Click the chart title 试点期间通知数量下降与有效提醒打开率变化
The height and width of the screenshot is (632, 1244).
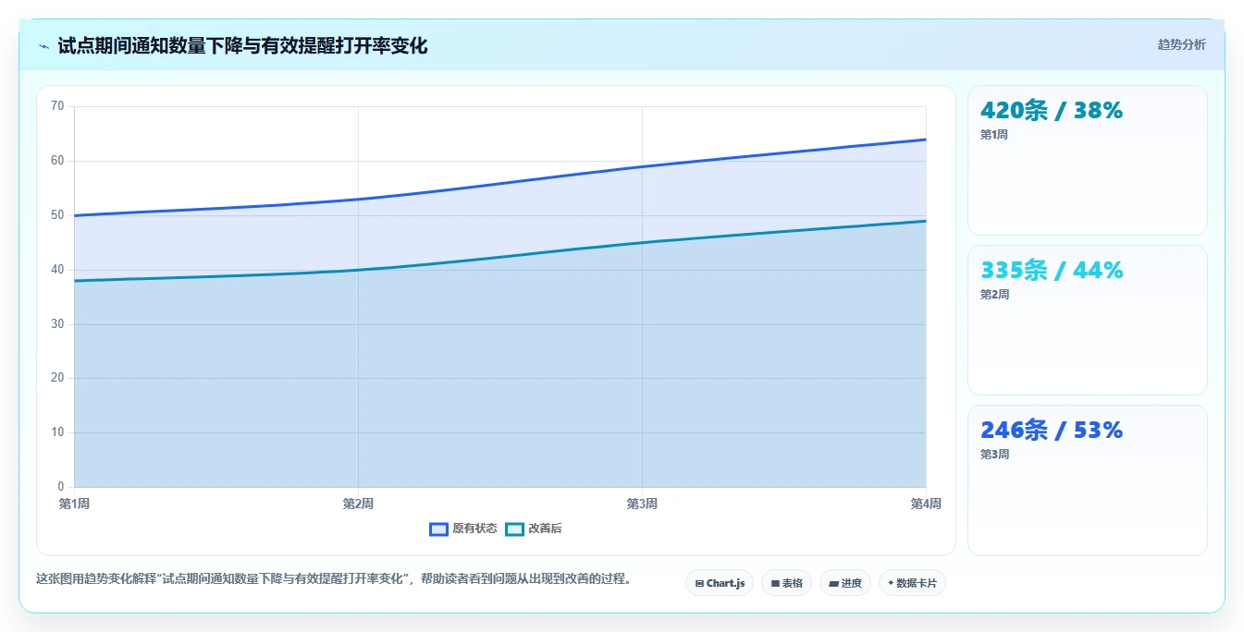click(x=242, y=46)
